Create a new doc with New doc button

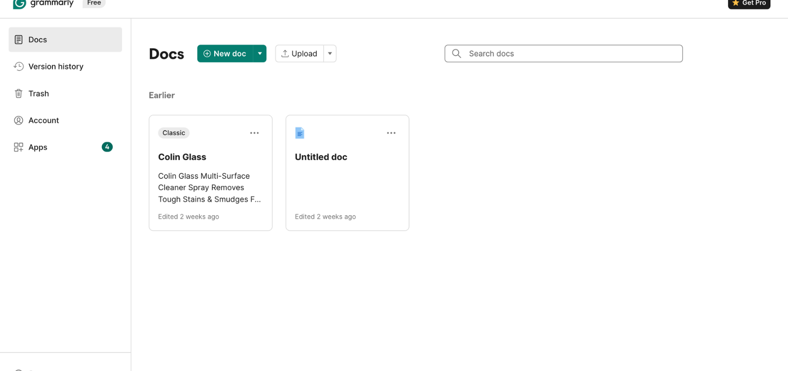pos(225,54)
